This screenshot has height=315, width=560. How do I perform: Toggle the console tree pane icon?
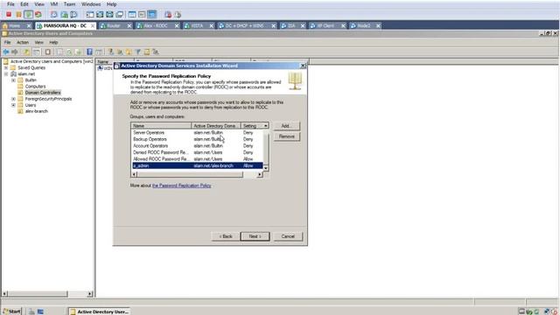(x=36, y=52)
